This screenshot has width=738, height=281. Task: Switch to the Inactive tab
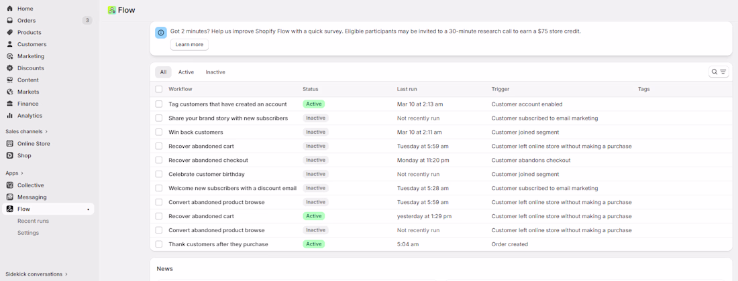coord(215,72)
